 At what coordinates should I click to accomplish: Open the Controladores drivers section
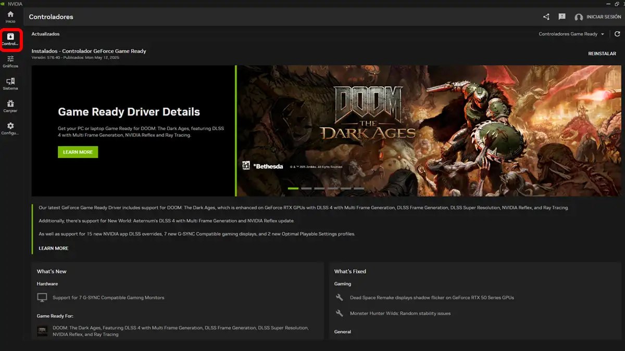tap(10, 40)
